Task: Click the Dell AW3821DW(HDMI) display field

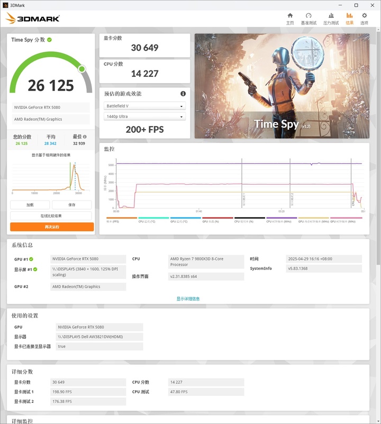Action: [99, 337]
